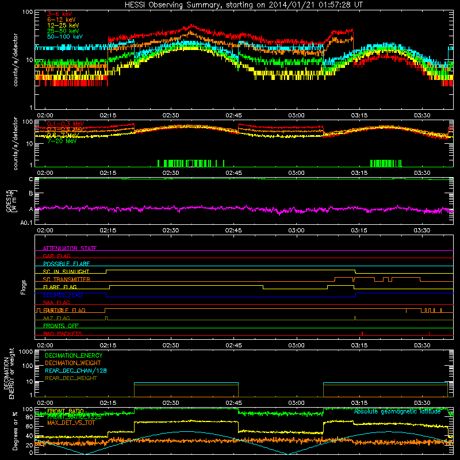Click the BAD_PACKETS spike just after 03:15
This screenshot has width=460, height=460.
(x=362, y=333)
